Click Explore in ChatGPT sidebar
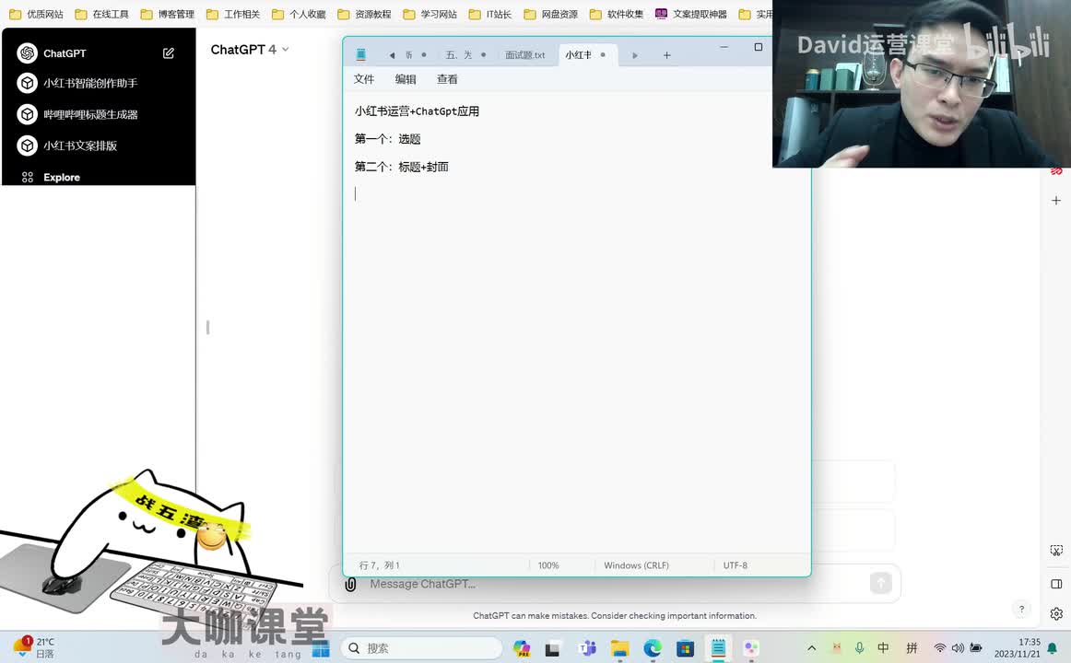Image resolution: width=1071 pixels, height=663 pixels. coord(61,178)
